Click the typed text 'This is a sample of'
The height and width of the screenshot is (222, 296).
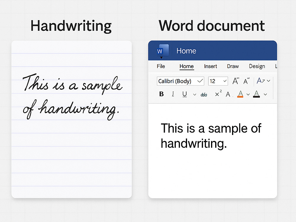pyautogui.click(x=211, y=128)
